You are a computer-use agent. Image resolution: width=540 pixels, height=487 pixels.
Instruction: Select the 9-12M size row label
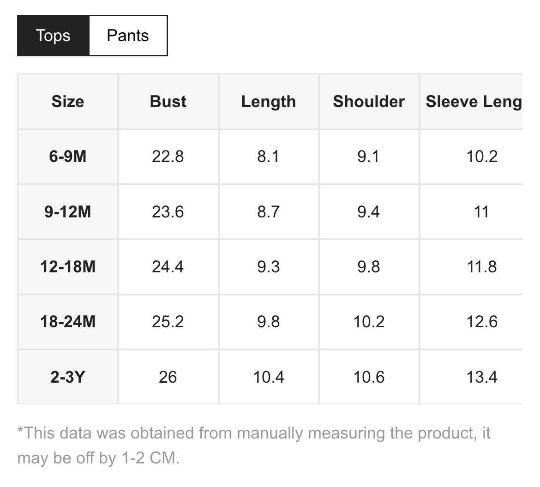pyautogui.click(x=68, y=212)
